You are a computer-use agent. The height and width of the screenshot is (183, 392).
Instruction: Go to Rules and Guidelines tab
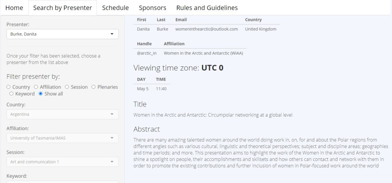[x=207, y=8]
